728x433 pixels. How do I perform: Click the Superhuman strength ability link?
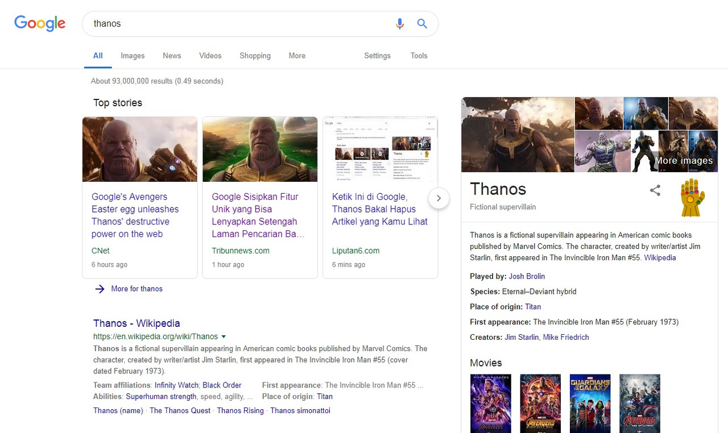(161, 397)
